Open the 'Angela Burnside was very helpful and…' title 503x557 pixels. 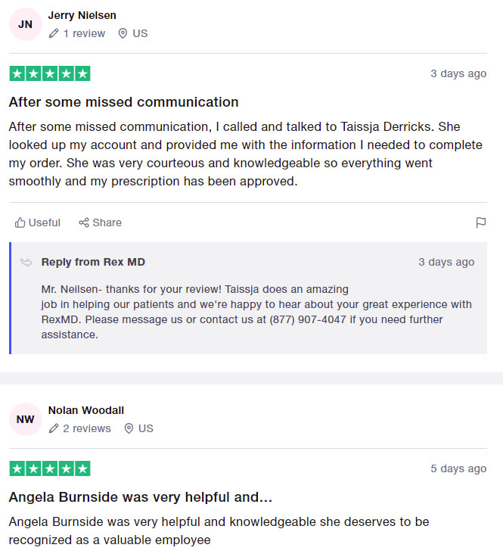tap(140, 497)
